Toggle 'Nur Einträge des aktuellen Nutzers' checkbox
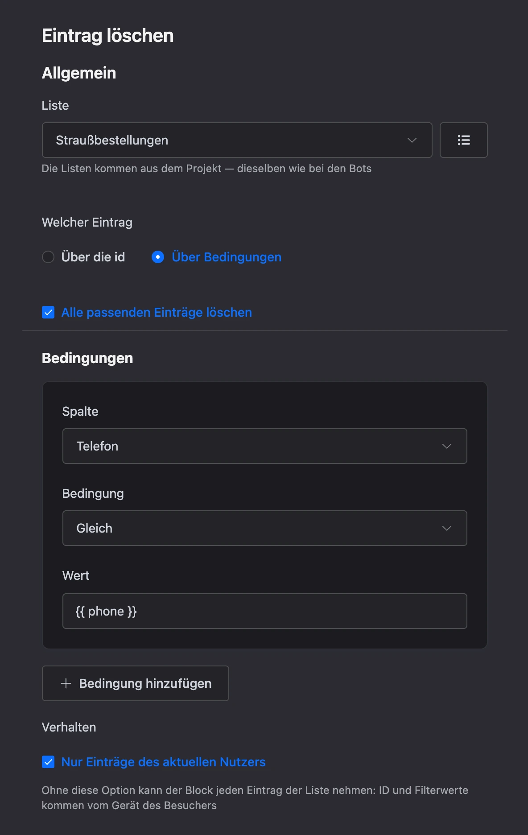The height and width of the screenshot is (835, 528). [48, 762]
